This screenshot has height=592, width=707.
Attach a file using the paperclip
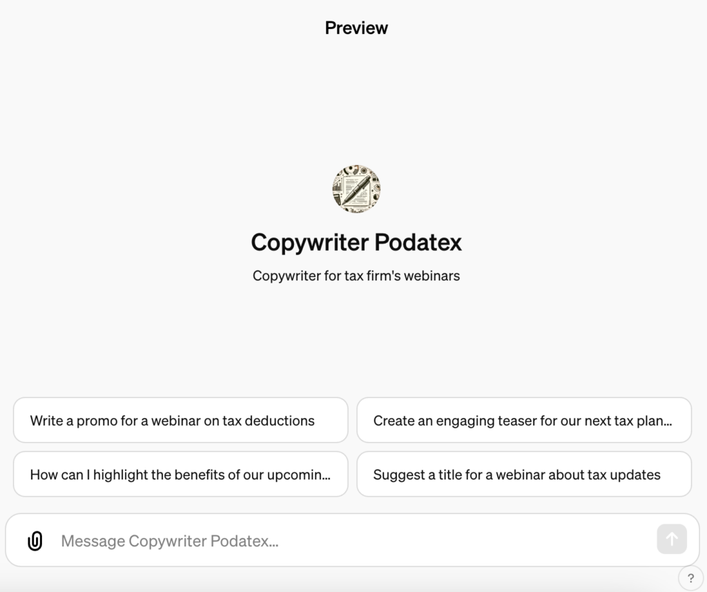point(35,541)
